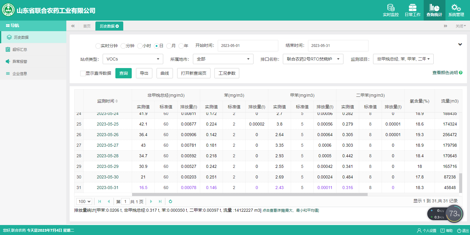Open the 100 rows-per-page dropdown

coord(84,201)
